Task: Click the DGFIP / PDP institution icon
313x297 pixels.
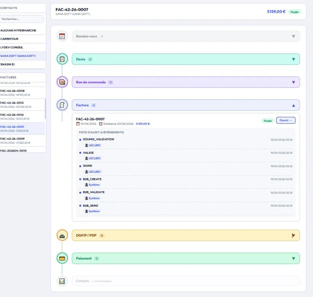Action: pyautogui.click(x=62, y=235)
